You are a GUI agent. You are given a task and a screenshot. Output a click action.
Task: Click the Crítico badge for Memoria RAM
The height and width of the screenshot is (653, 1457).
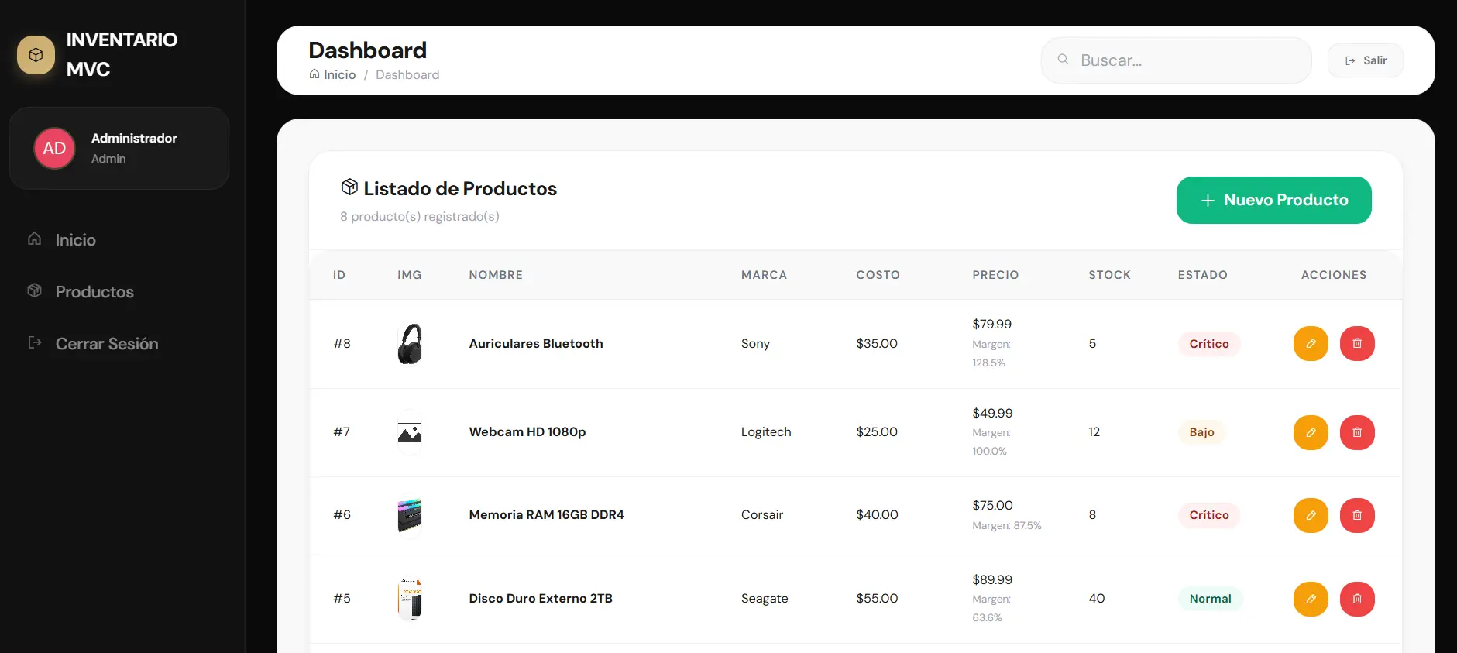[x=1209, y=515]
